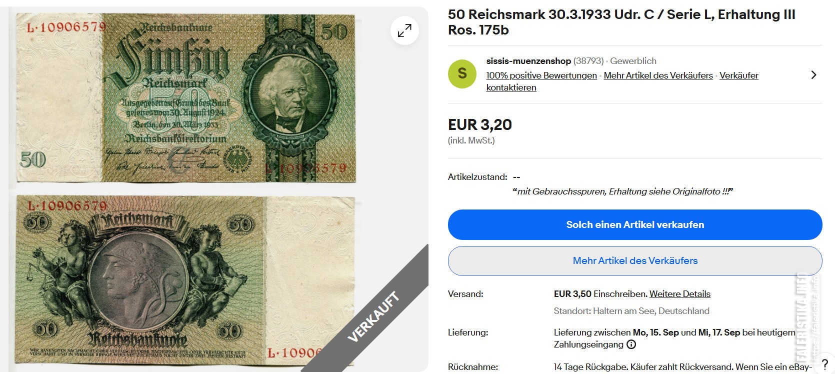The width and height of the screenshot is (835, 374).
Task: Click Solch einen Artikel verkaufen button
Action: point(635,225)
